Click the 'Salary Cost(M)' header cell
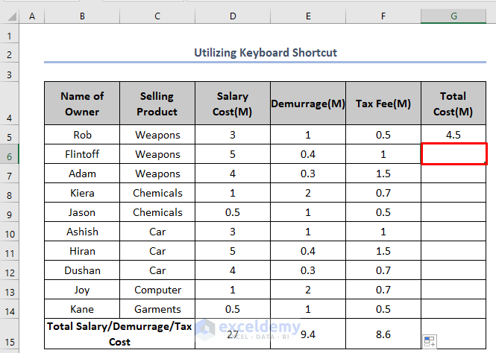 (233, 104)
